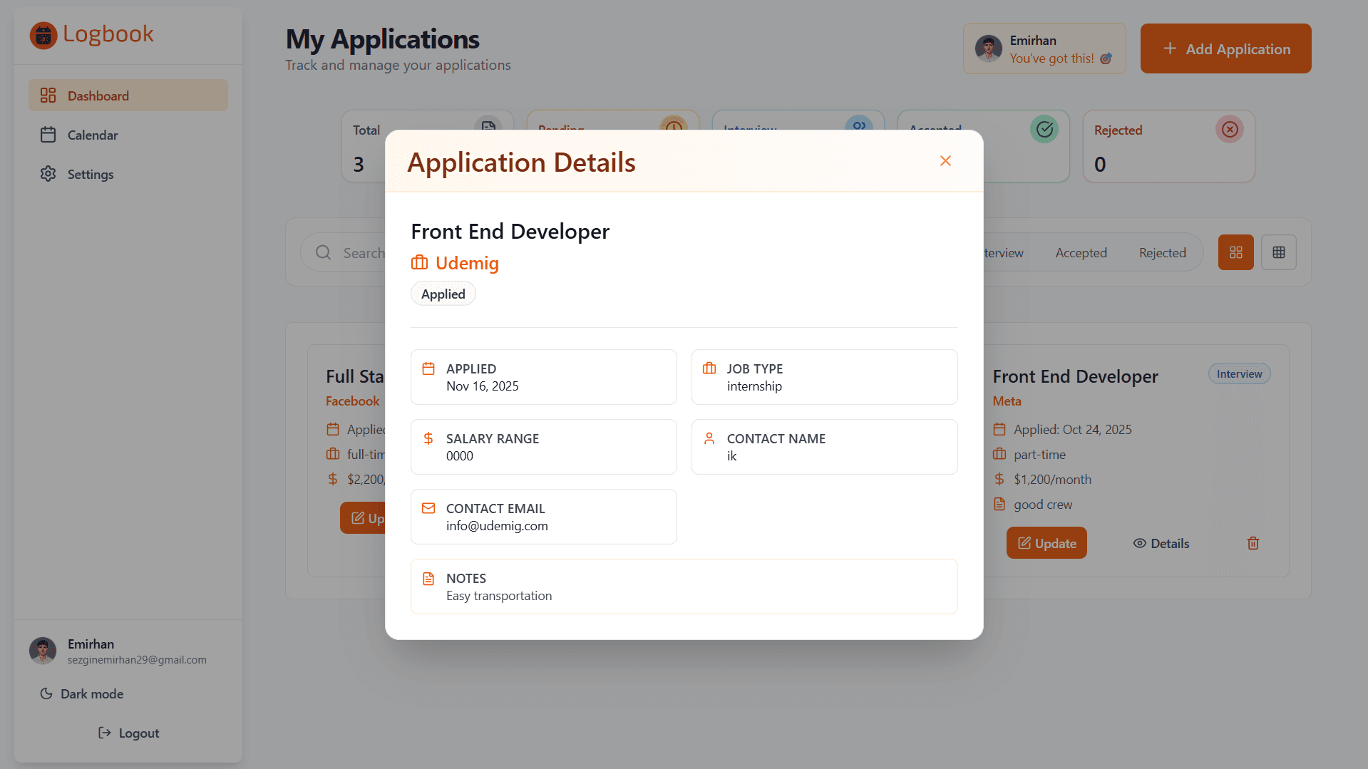Select the Rejected filter tab
1368x769 pixels.
[1162, 253]
